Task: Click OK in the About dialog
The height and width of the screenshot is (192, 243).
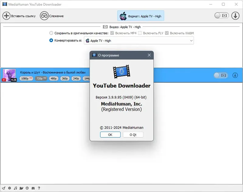Action: point(110,135)
